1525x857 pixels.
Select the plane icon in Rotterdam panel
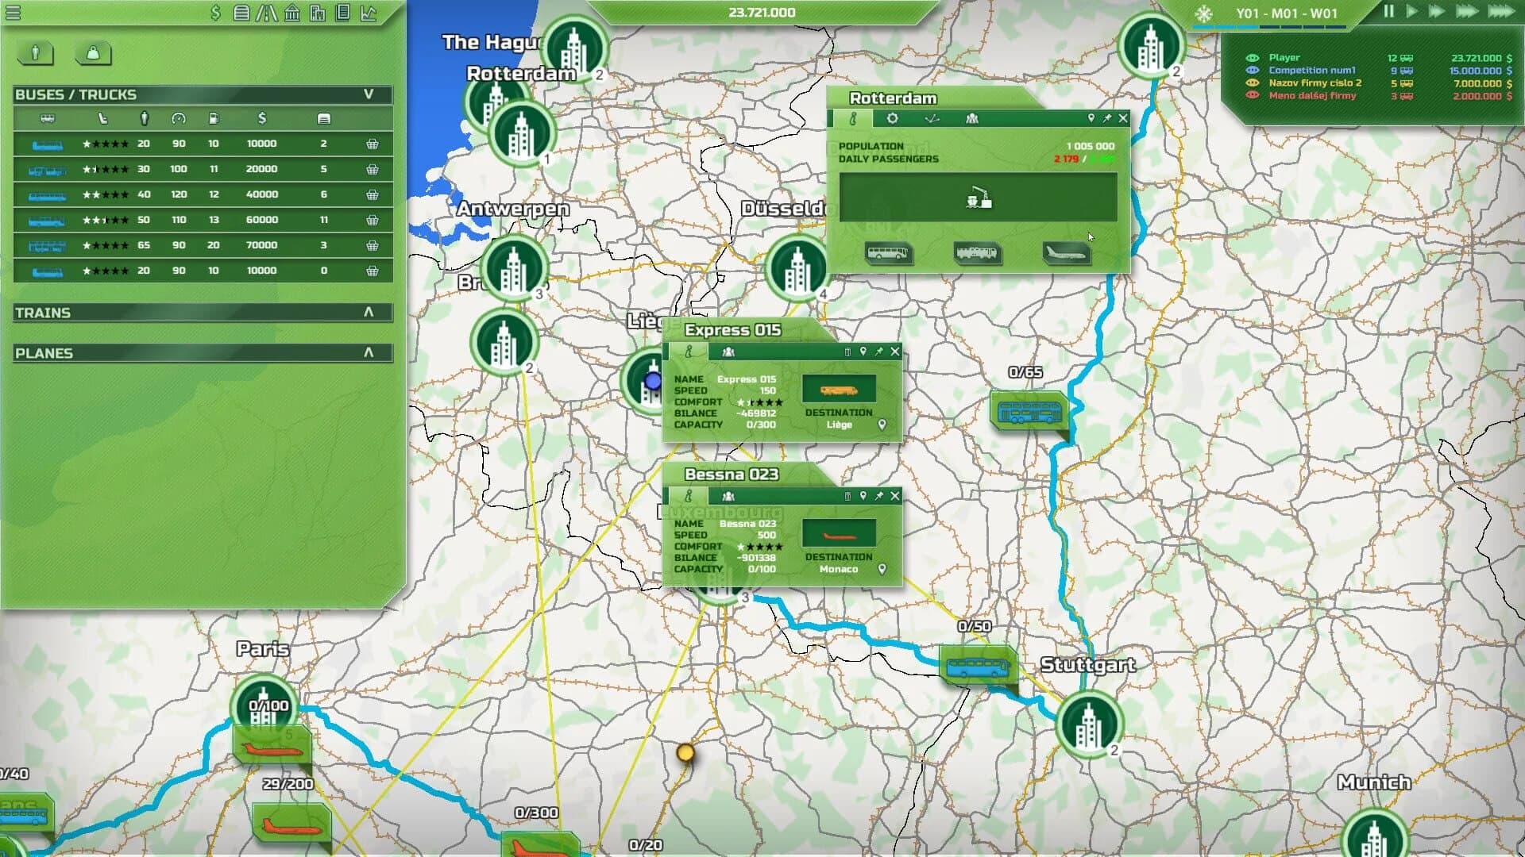(1065, 254)
